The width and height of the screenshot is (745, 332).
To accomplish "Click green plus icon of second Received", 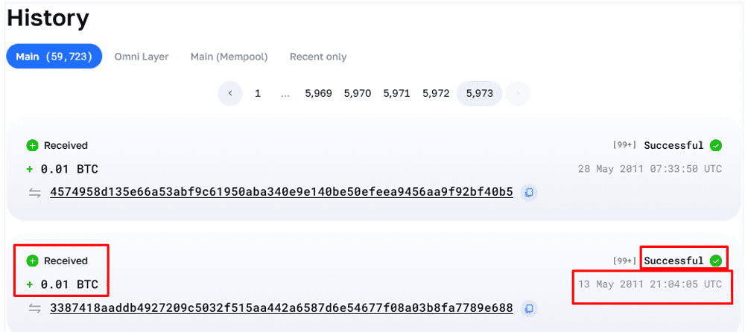I will tap(31, 261).
